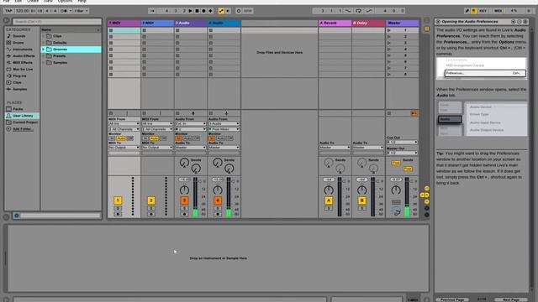This screenshot has width=538, height=302.
Task: Launch scene 1 in Master track
Action: 389,30
